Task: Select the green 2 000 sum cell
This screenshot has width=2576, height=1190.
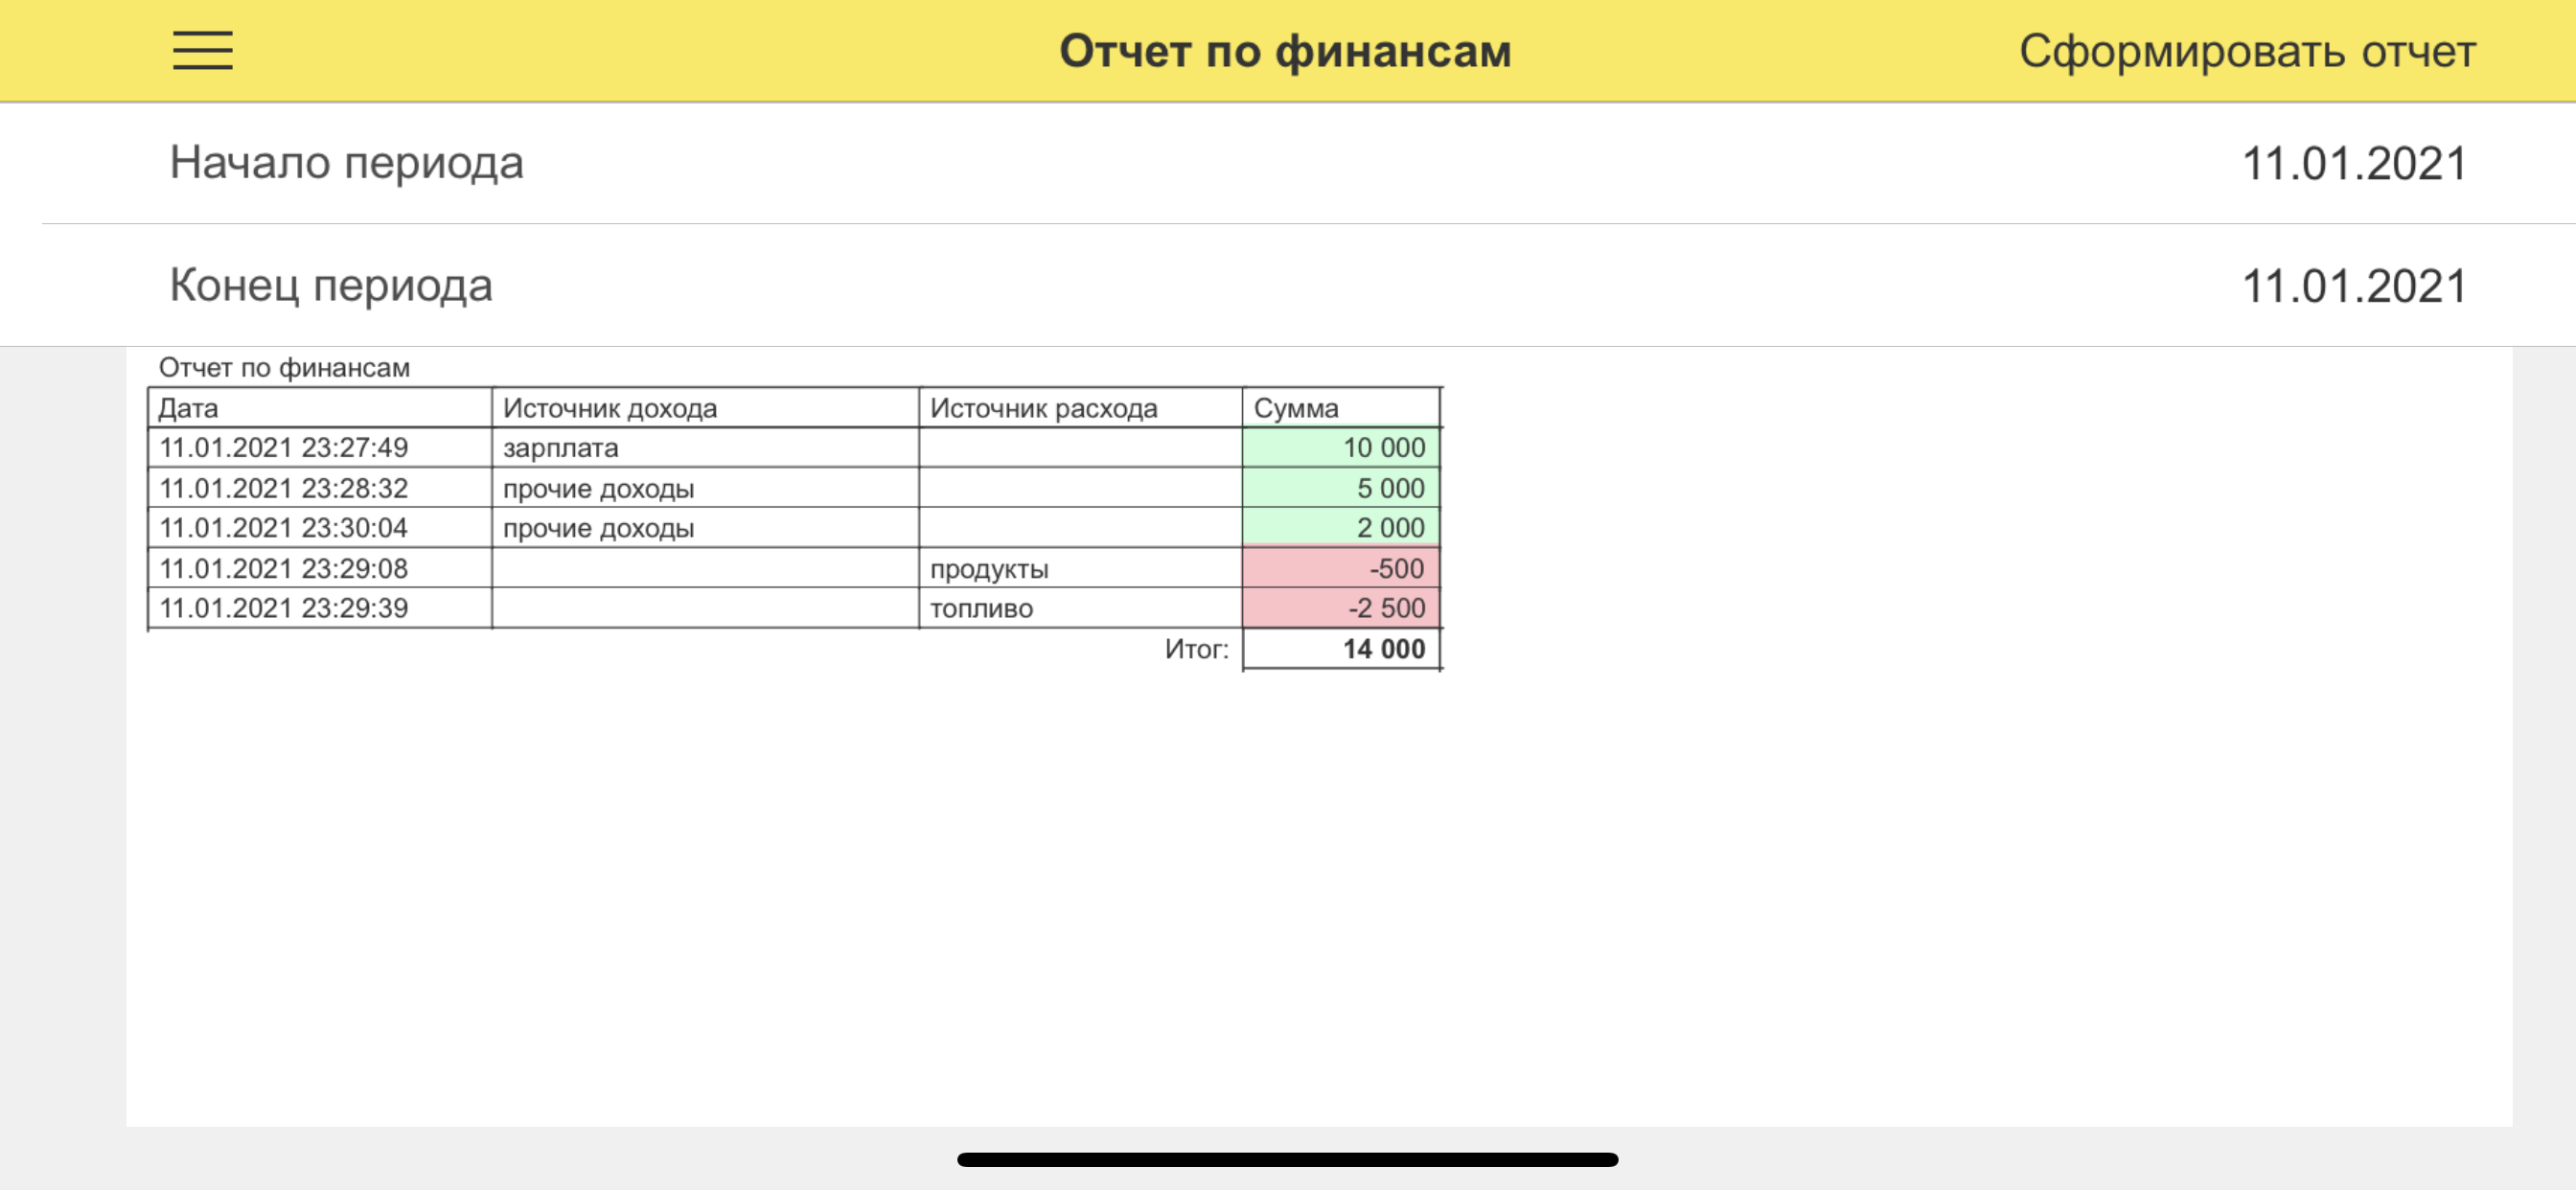Action: pyautogui.click(x=1341, y=528)
